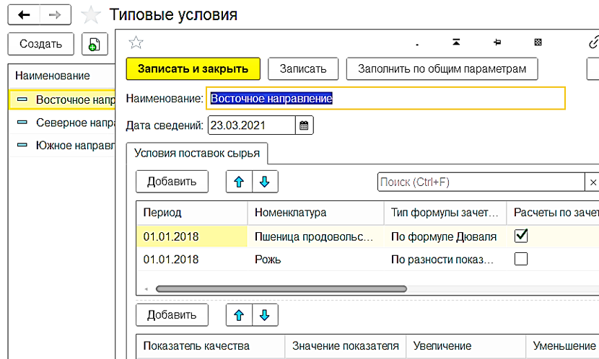Add a row to quality indicators table
Viewport: 599px width, 359px height.
coord(172,315)
